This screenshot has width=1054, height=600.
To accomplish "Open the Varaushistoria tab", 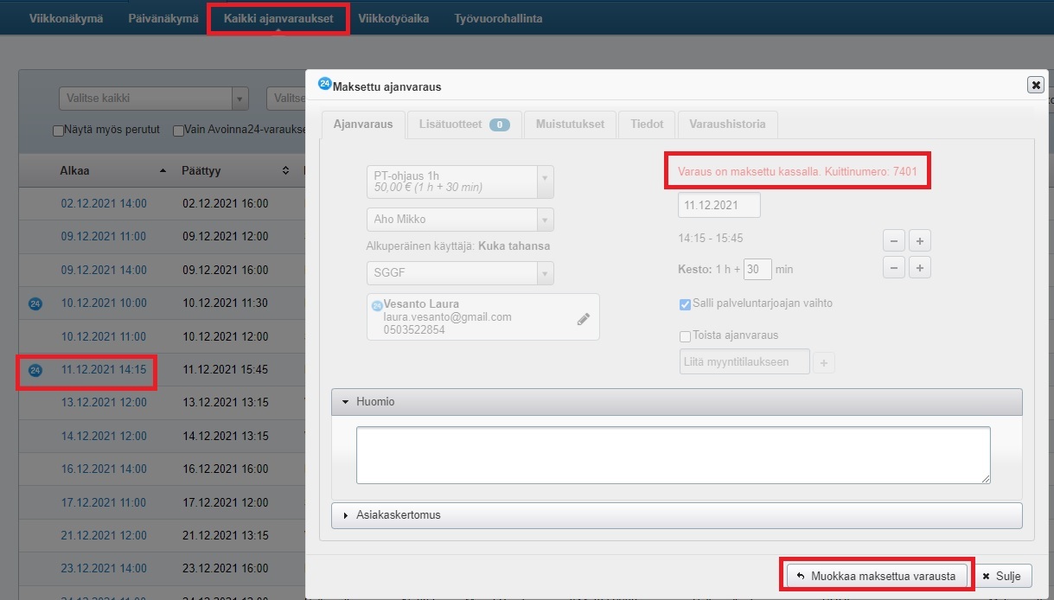I will click(726, 124).
